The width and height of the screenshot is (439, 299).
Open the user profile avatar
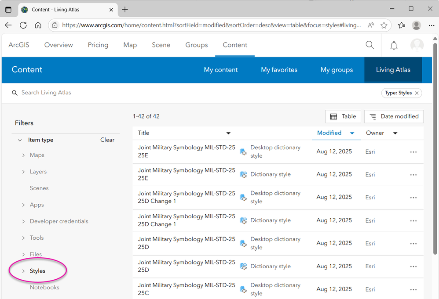click(x=417, y=45)
